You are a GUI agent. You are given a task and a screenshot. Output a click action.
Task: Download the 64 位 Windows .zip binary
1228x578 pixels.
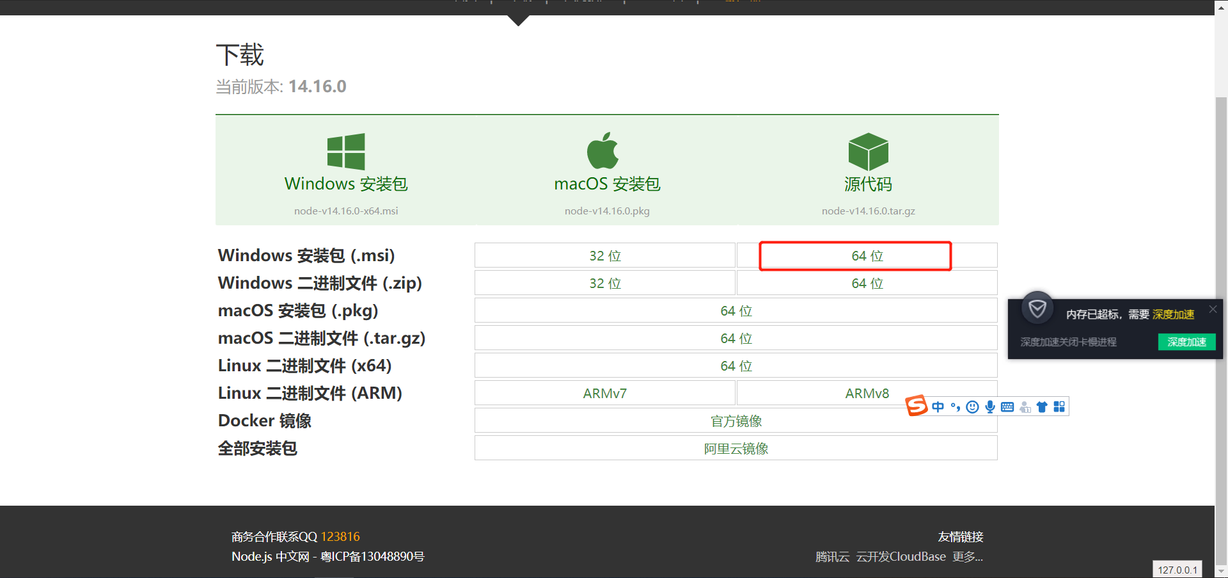point(867,283)
